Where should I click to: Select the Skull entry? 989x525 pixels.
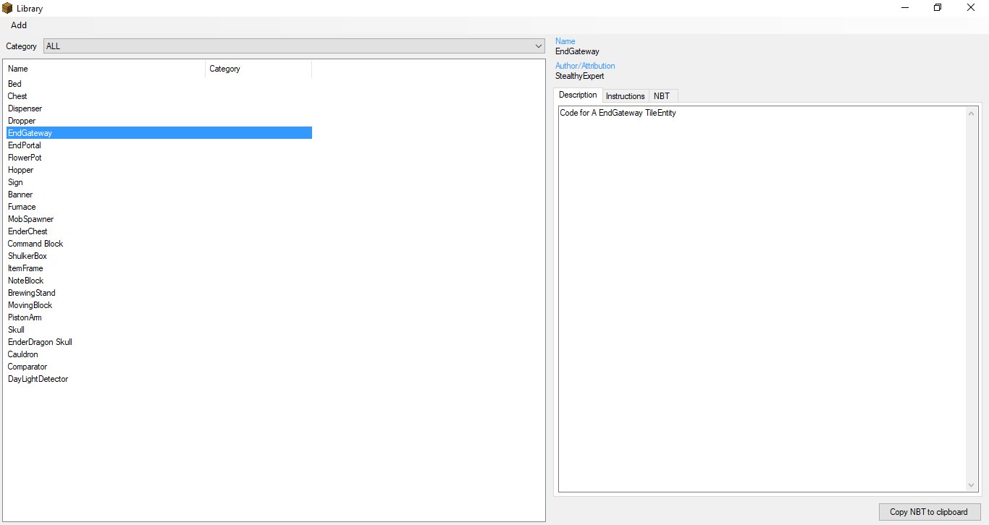coord(16,330)
